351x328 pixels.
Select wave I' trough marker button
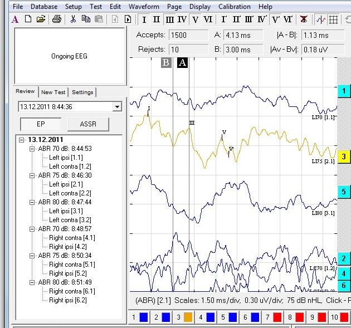(x=223, y=19)
